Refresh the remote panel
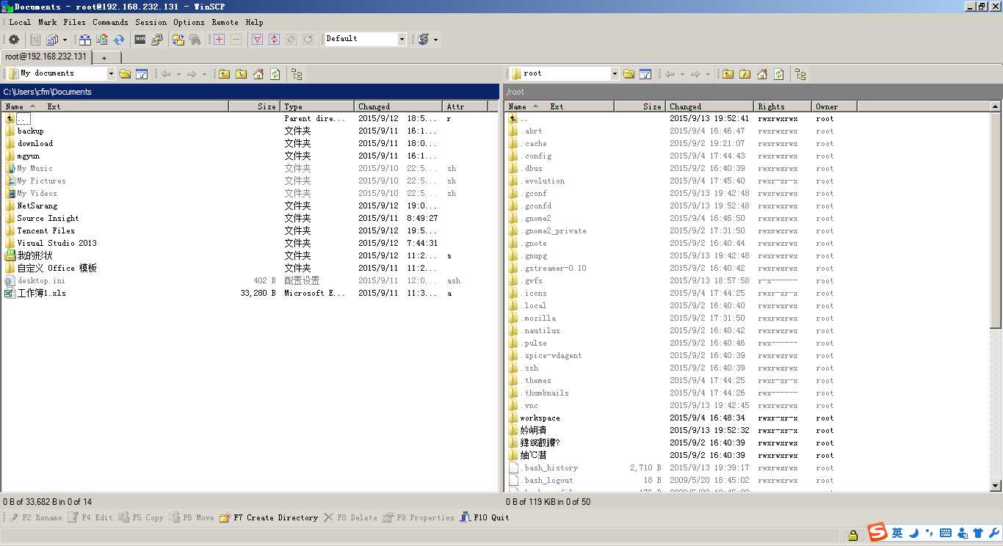This screenshot has height=546, width=1003. [779, 74]
